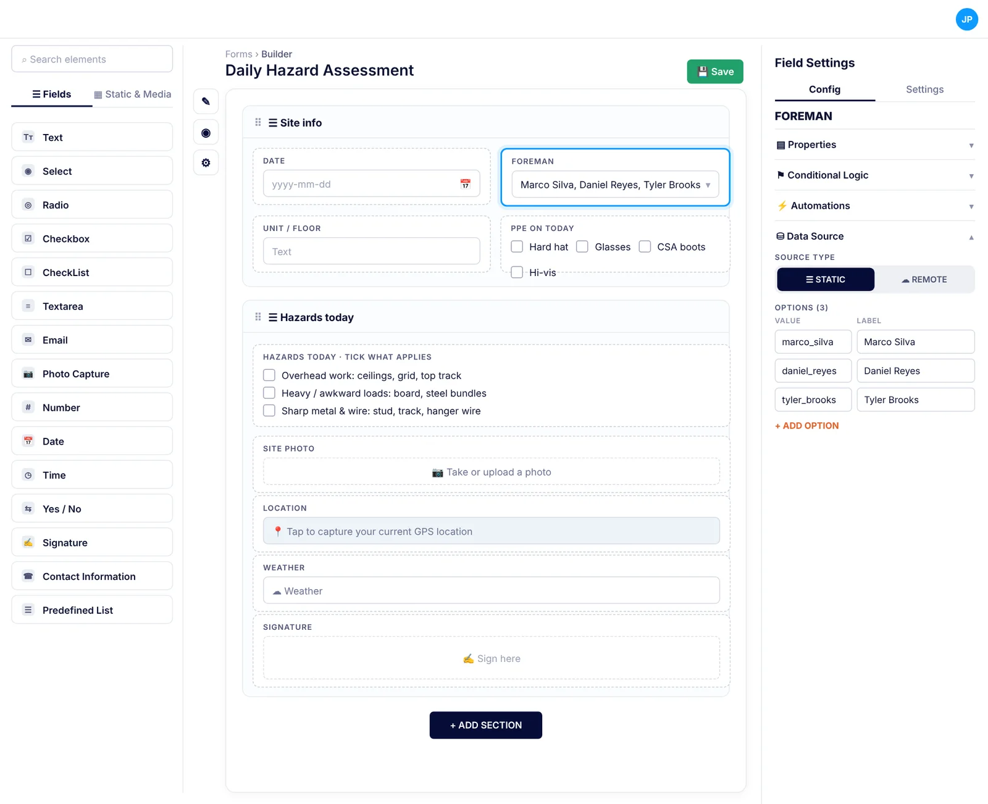Check Overhead work hazard option

click(269, 375)
